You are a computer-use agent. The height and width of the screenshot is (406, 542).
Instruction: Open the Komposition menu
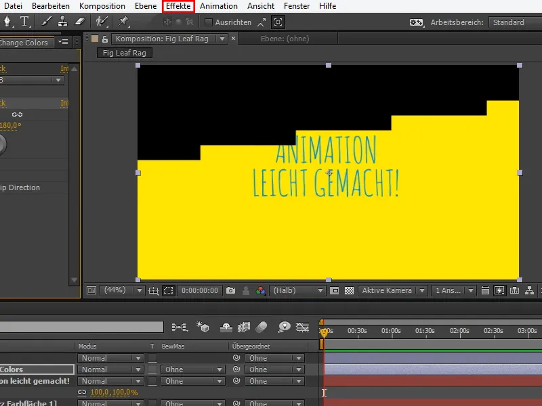point(102,6)
